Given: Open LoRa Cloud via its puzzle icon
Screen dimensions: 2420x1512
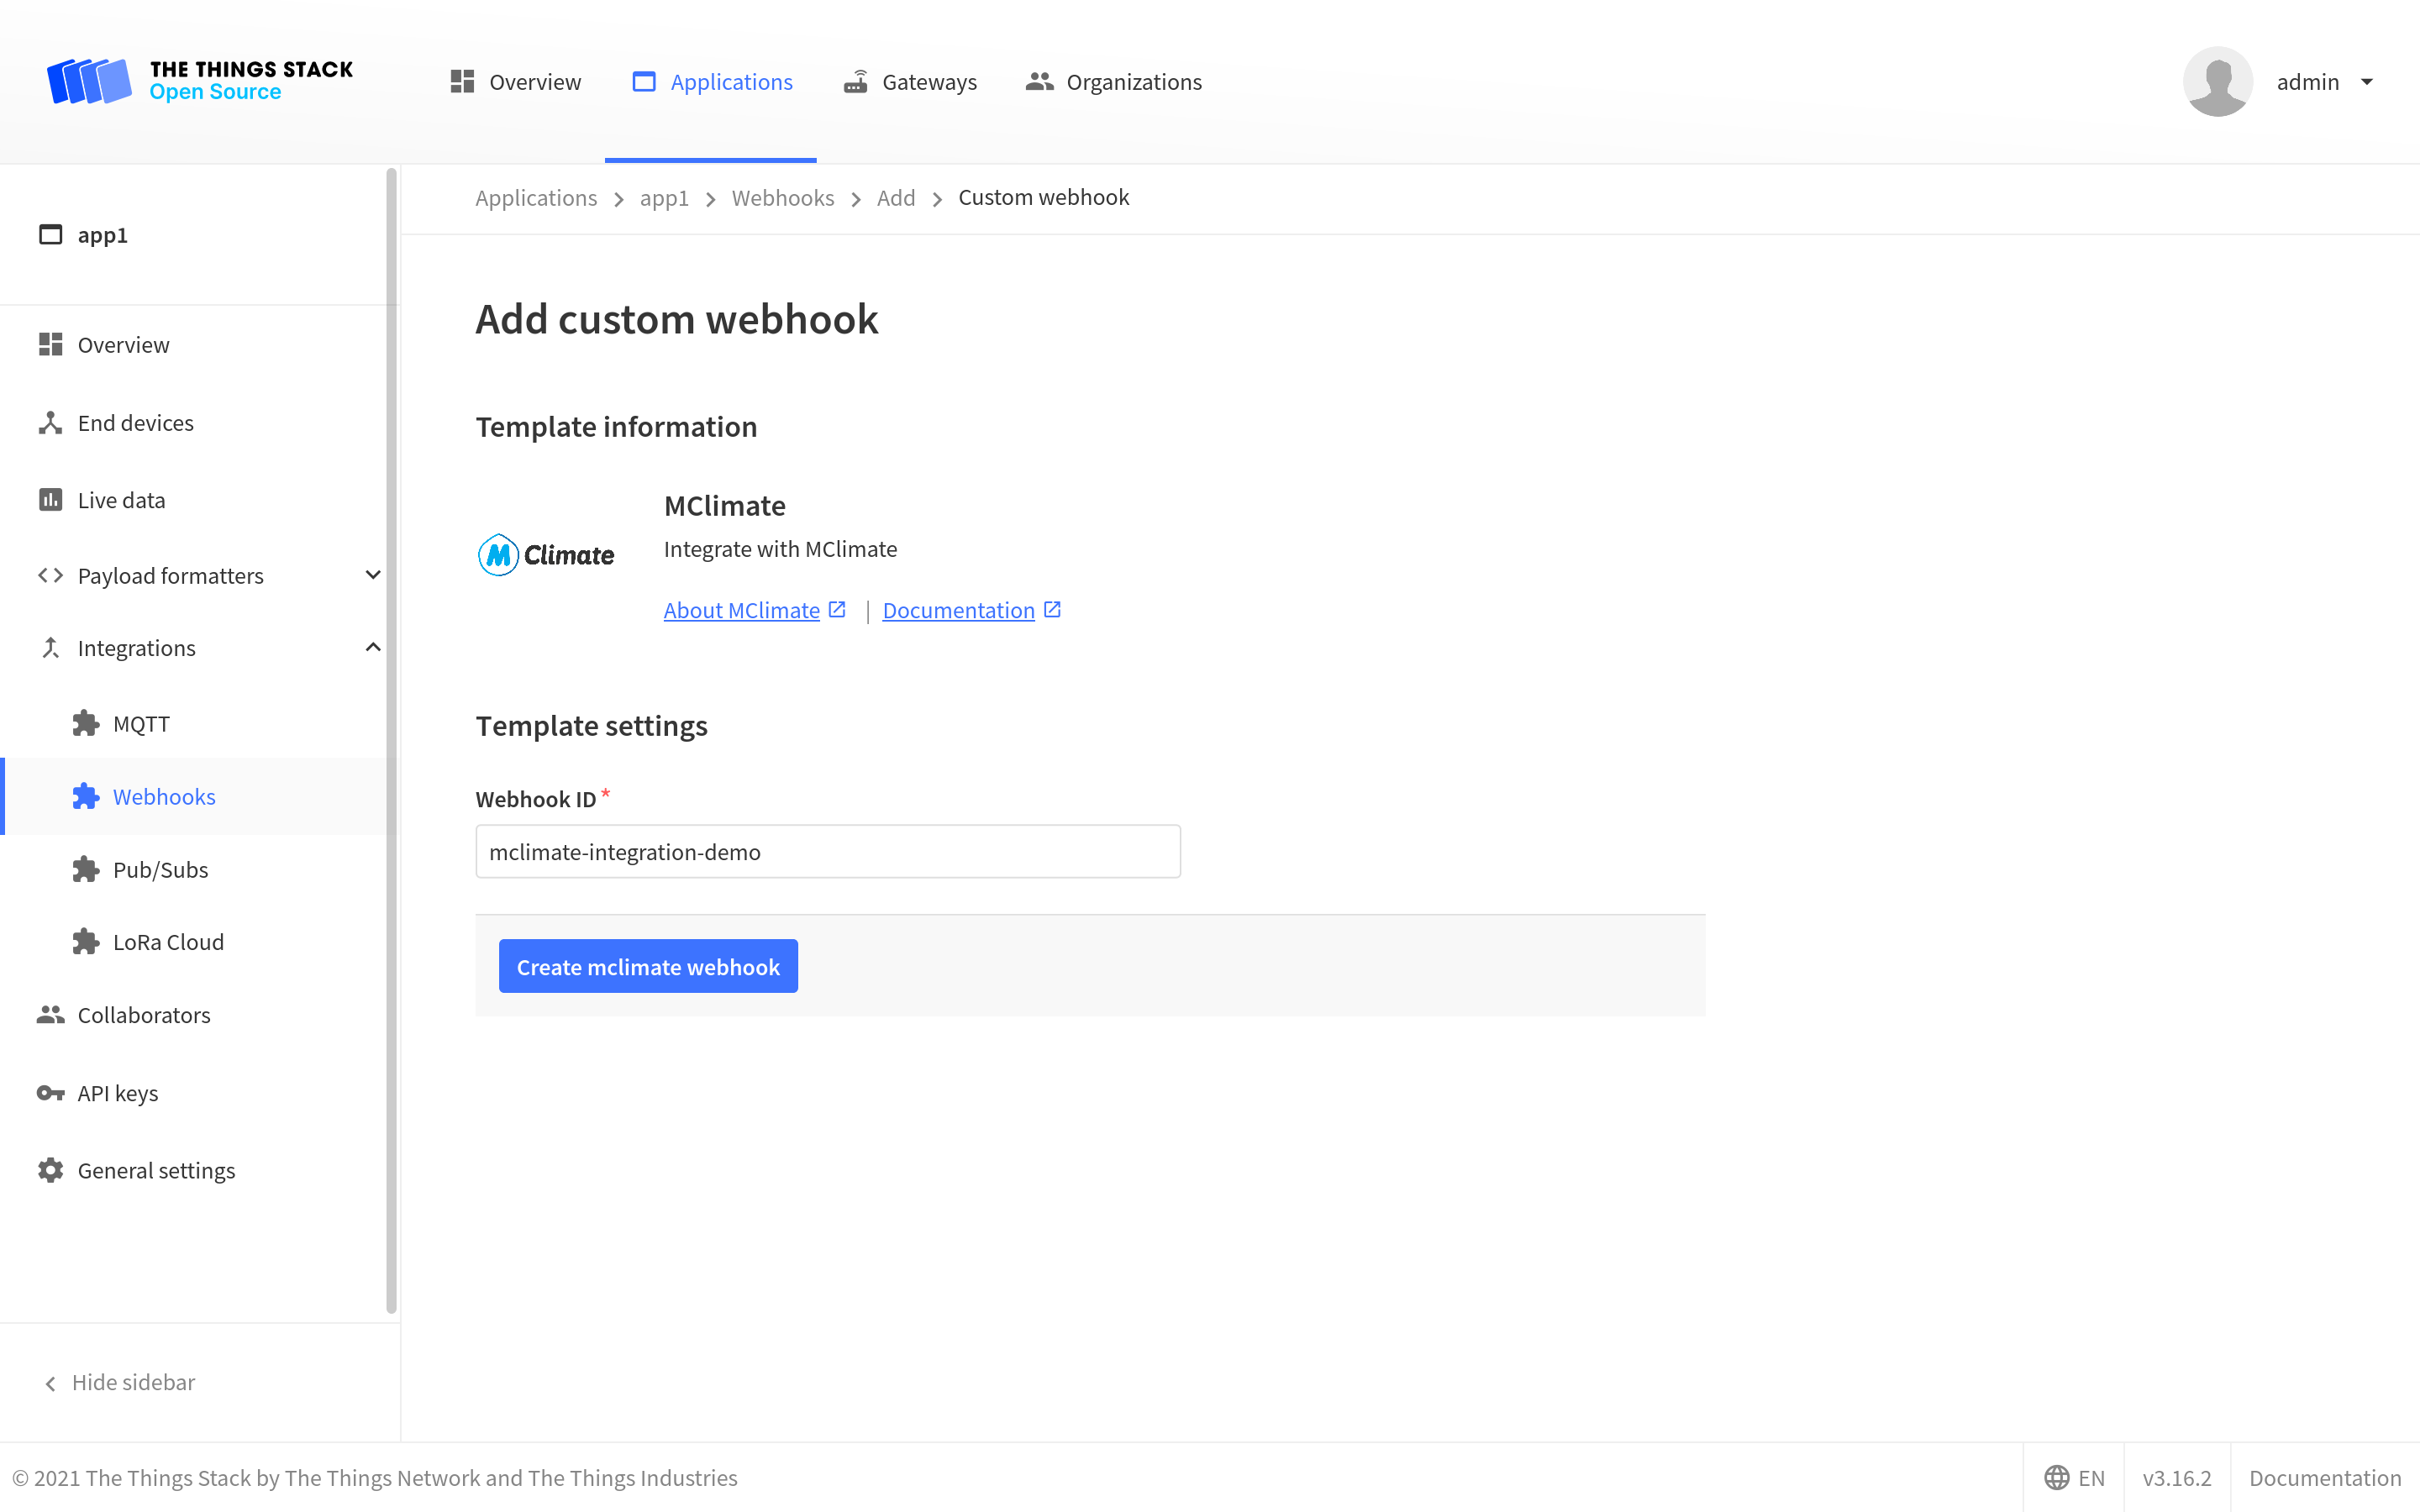Looking at the screenshot, I should (86, 941).
